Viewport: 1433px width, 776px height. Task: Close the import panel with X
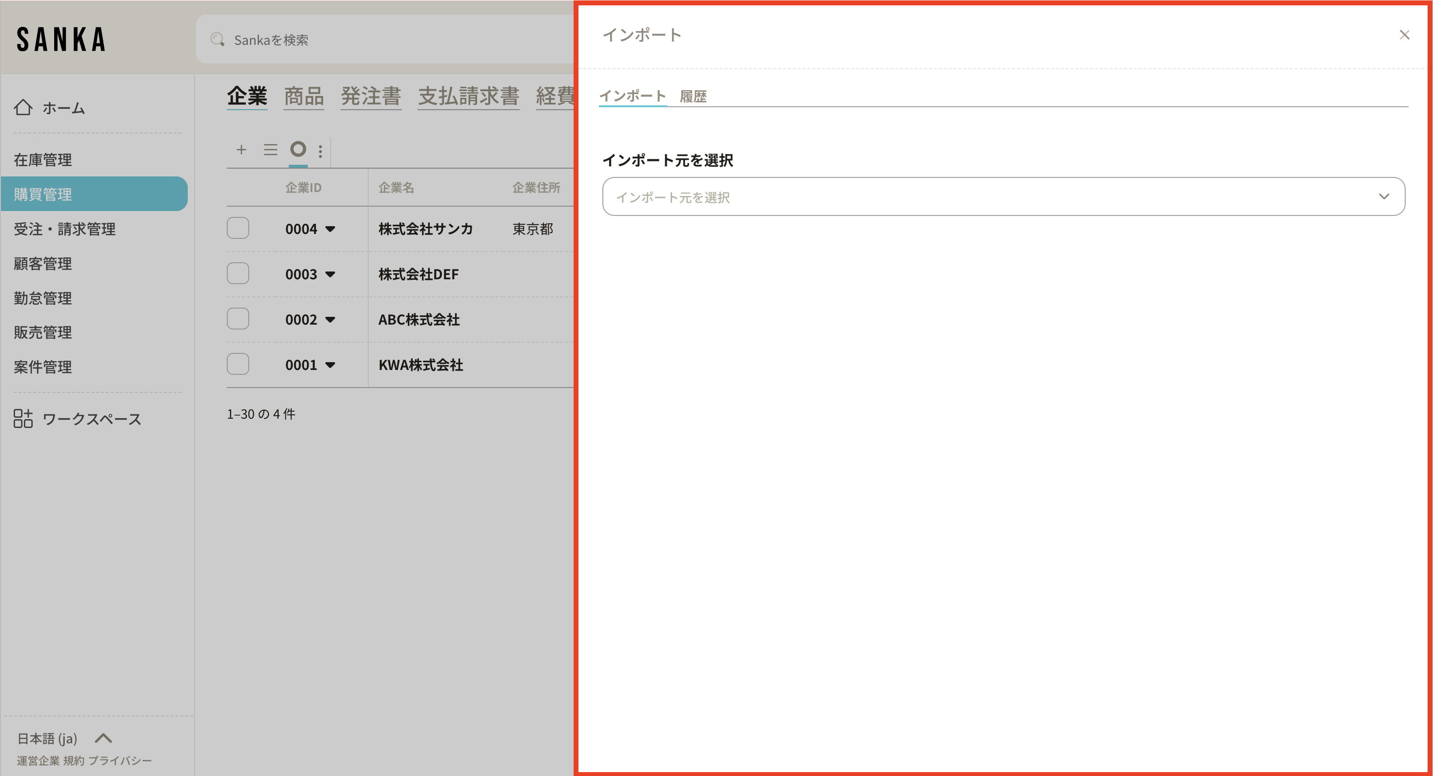[1404, 35]
